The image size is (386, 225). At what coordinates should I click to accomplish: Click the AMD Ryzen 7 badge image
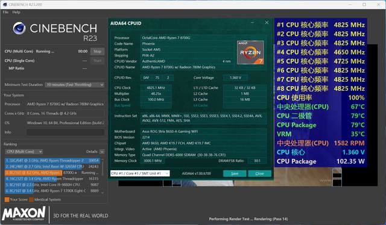pos(250,52)
